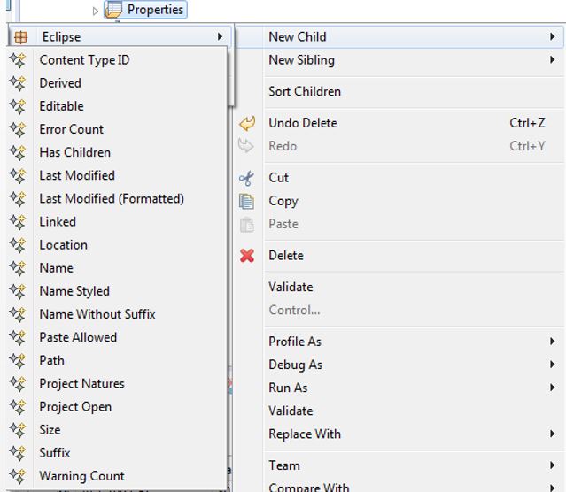Pick Project Natures from the list
The width and height of the screenshot is (566, 492).
coord(81,383)
